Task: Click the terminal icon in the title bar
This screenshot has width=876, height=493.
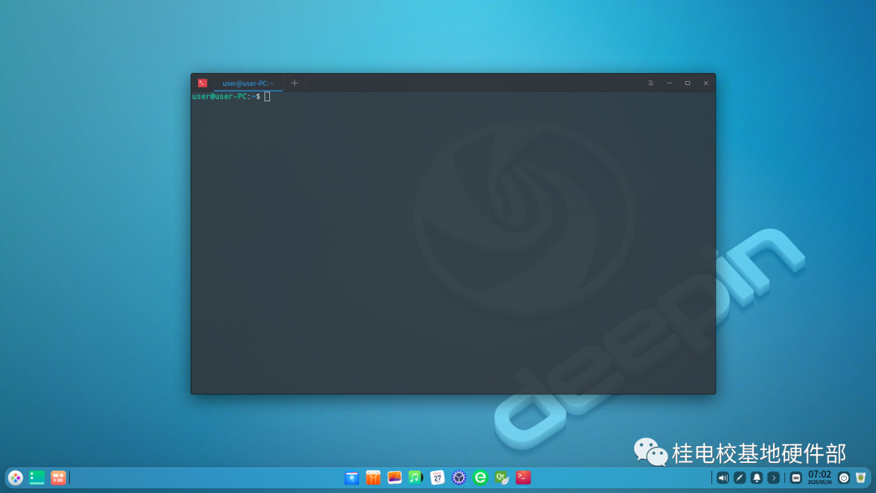Action: 202,84
